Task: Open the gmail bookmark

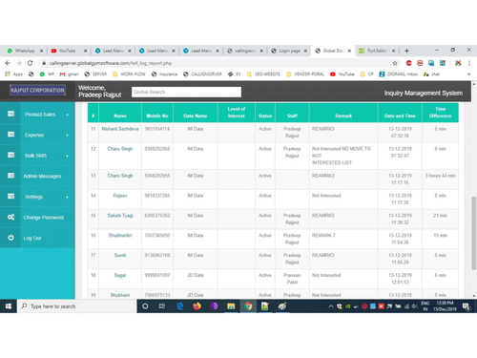Action: coord(70,74)
